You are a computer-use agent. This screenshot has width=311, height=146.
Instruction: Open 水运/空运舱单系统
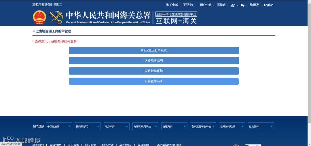point(154,50)
